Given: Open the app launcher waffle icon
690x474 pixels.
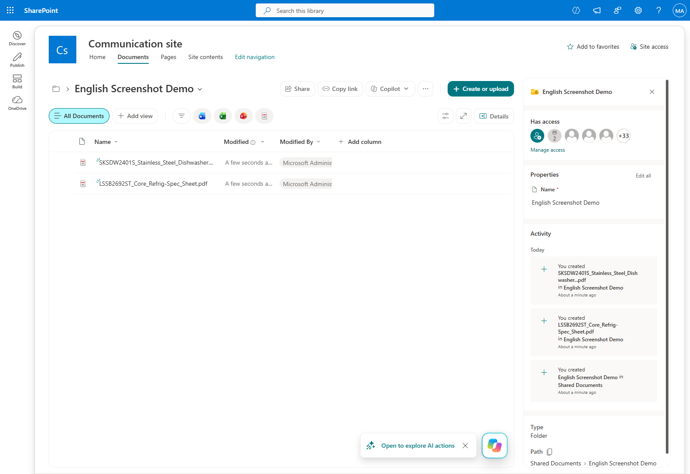Looking at the screenshot, I should 10,10.
